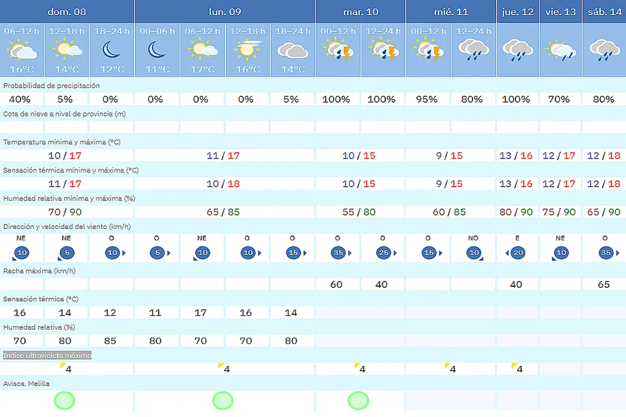Viewport: 626px width, 417px height.
Task: Click Sensación térmica (°C) row label
Action: (x=41, y=299)
